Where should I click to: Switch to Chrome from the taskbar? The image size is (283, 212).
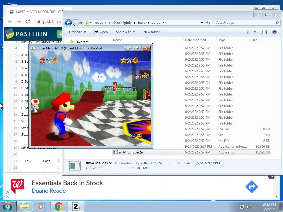click(59, 206)
